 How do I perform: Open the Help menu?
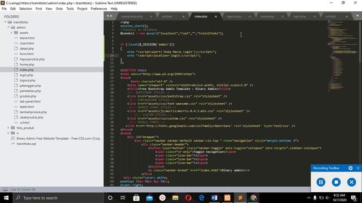(114, 8)
